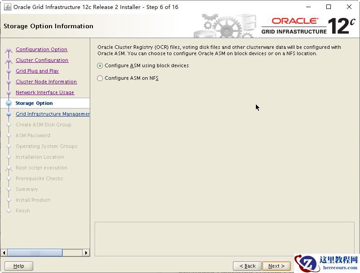Image resolution: width=360 pixels, height=273 pixels.
Task: Close the installer window
Action: pyautogui.click(x=349, y=7)
